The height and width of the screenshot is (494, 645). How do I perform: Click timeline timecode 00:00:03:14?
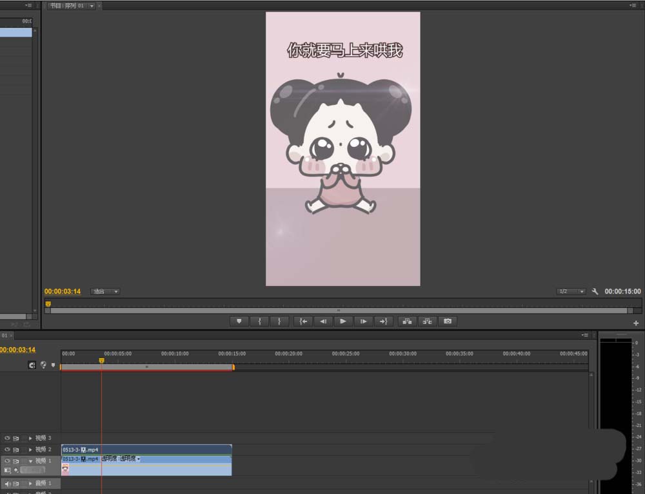click(17, 350)
